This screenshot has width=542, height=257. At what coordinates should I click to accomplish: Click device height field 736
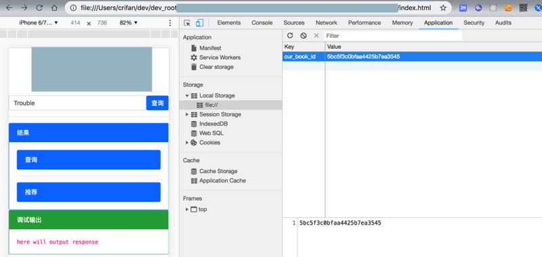click(102, 23)
